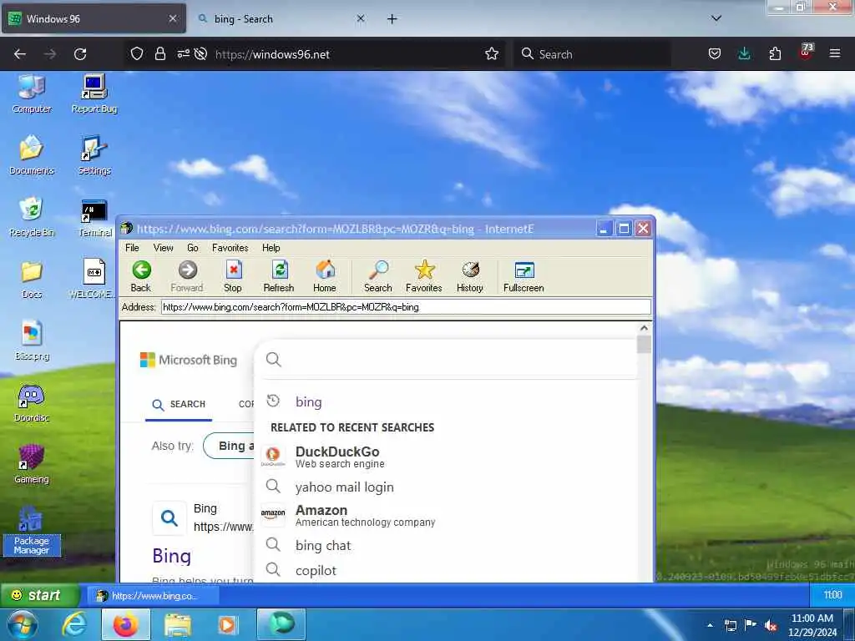Open the Firefox Downloads arrow
The image size is (855, 641).
[744, 54]
